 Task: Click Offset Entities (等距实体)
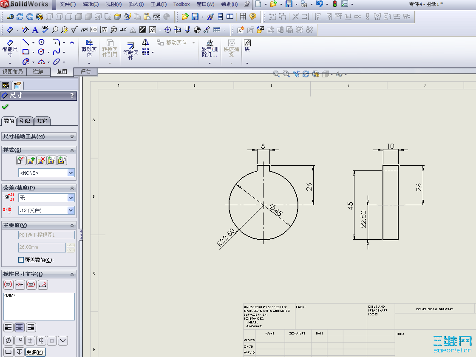coord(130,51)
